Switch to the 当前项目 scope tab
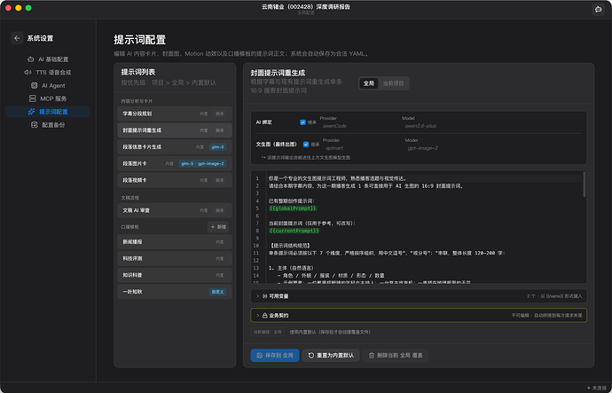612x393 pixels. pos(393,83)
